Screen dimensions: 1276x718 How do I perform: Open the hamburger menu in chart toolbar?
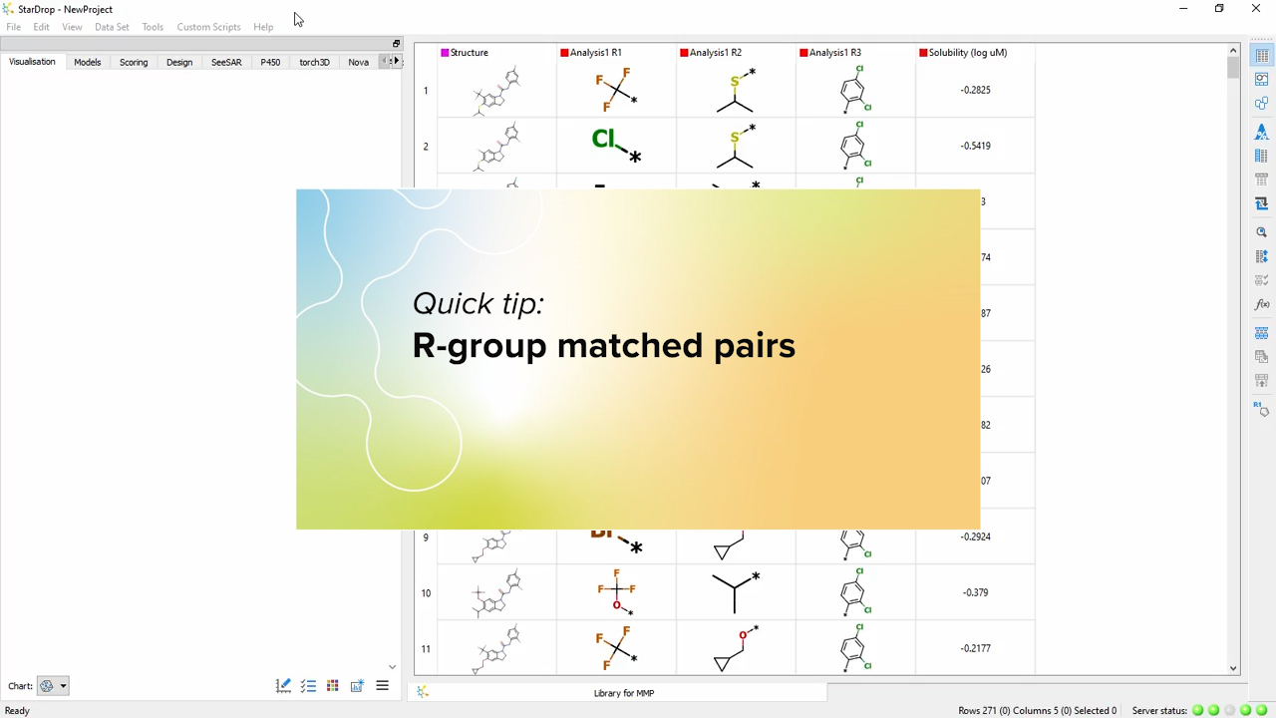tap(382, 686)
